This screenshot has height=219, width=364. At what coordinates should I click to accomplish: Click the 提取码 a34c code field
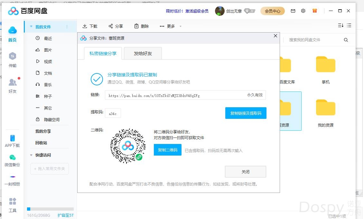[113, 113]
